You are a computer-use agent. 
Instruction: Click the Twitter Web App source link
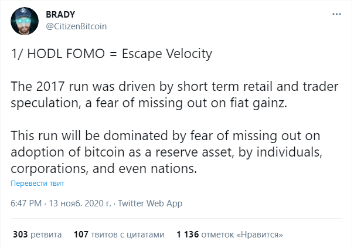coord(150,203)
